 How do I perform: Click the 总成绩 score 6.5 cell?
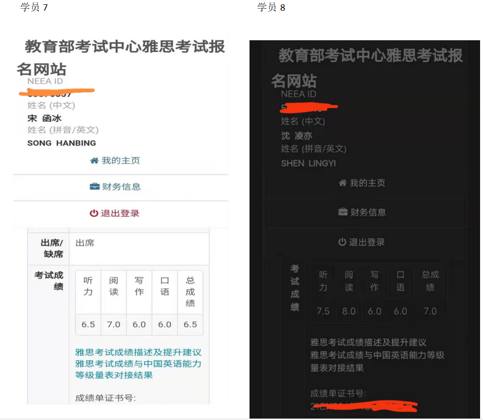[x=190, y=324]
